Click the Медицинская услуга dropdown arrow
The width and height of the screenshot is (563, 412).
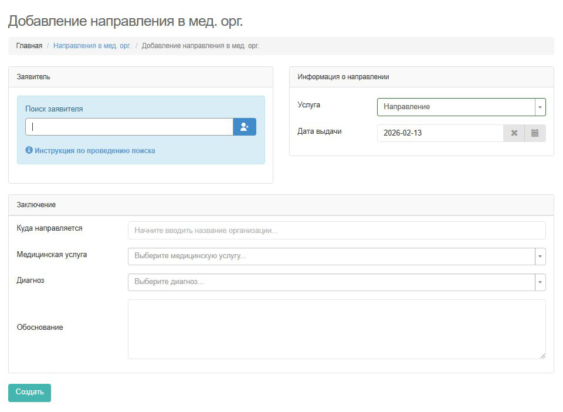click(x=539, y=256)
